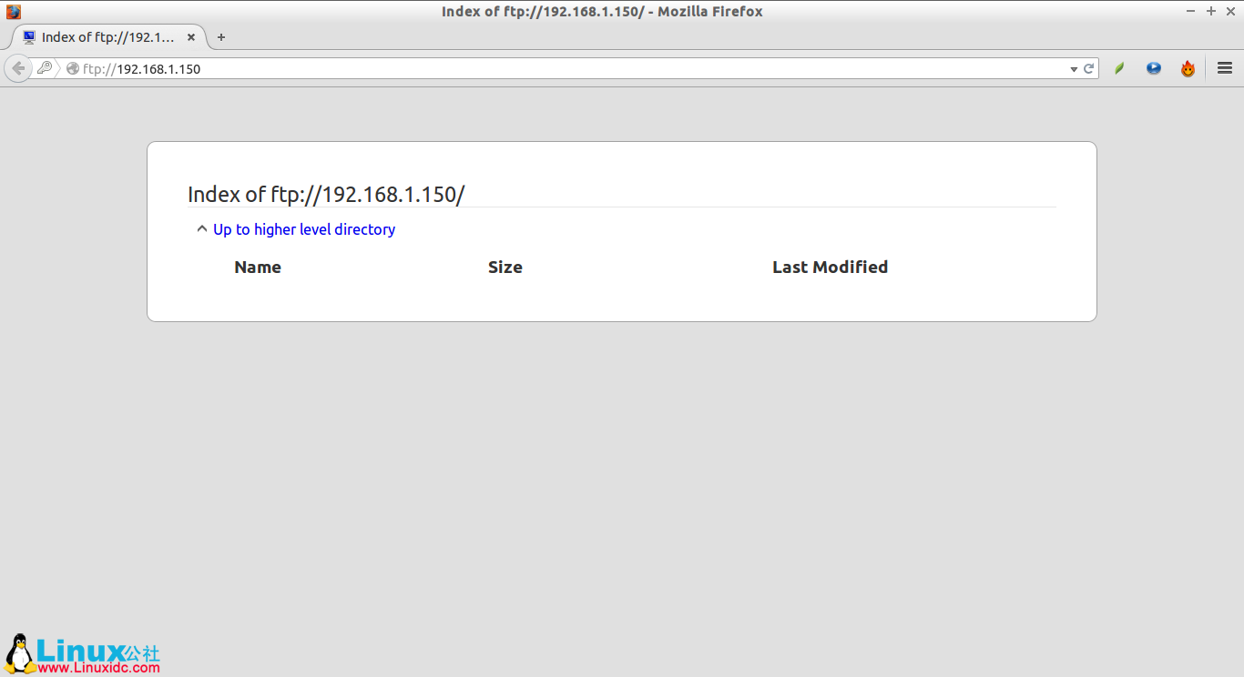Sort by the Size column header

505,267
